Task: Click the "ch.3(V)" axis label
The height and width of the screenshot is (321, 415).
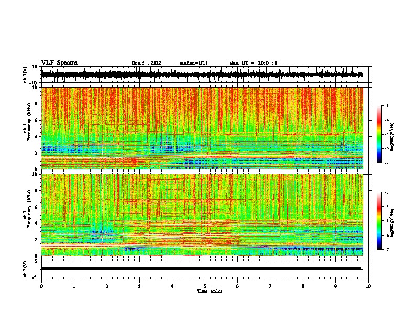Action: pyautogui.click(x=25, y=269)
